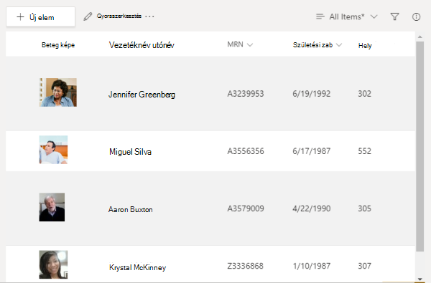Image resolution: width=431 pixels, height=283 pixels.
Task: Open the MRN column dropdown
Action: 250,45
